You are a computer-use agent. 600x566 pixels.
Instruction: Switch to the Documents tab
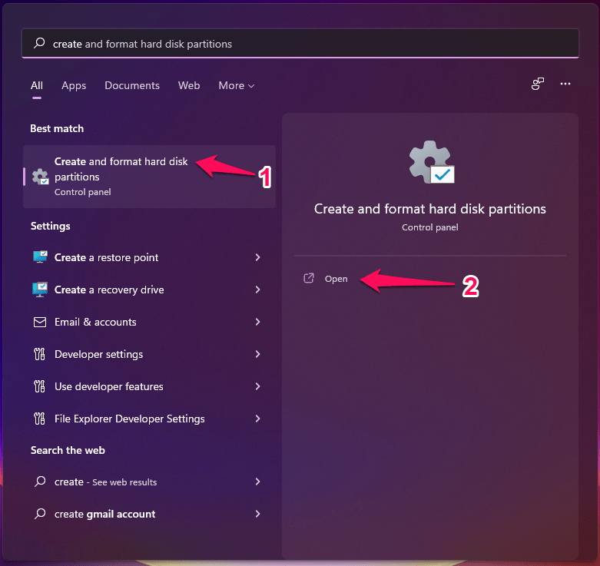coord(132,86)
